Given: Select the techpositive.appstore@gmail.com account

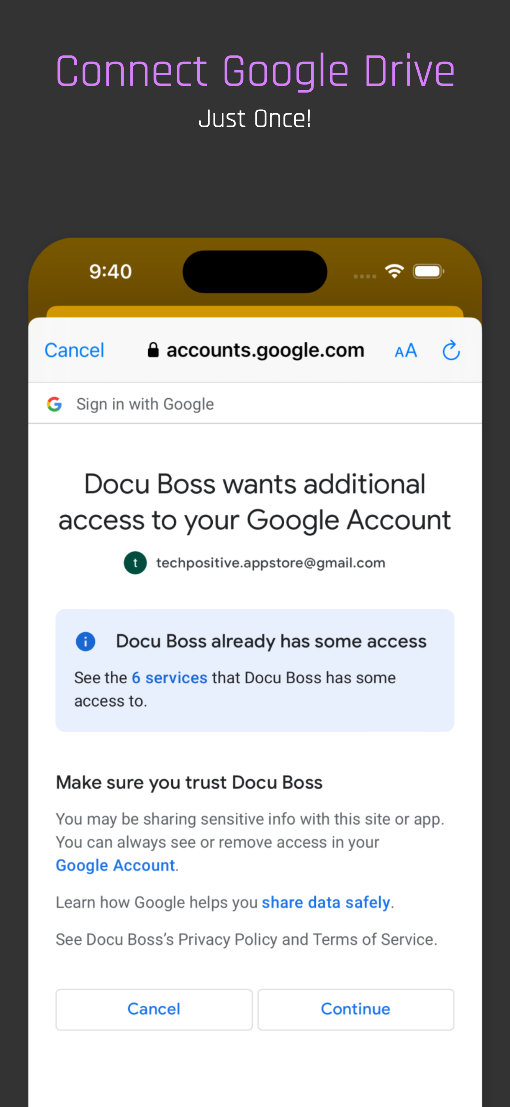Looking at the screenshot, I should (255, 563).
